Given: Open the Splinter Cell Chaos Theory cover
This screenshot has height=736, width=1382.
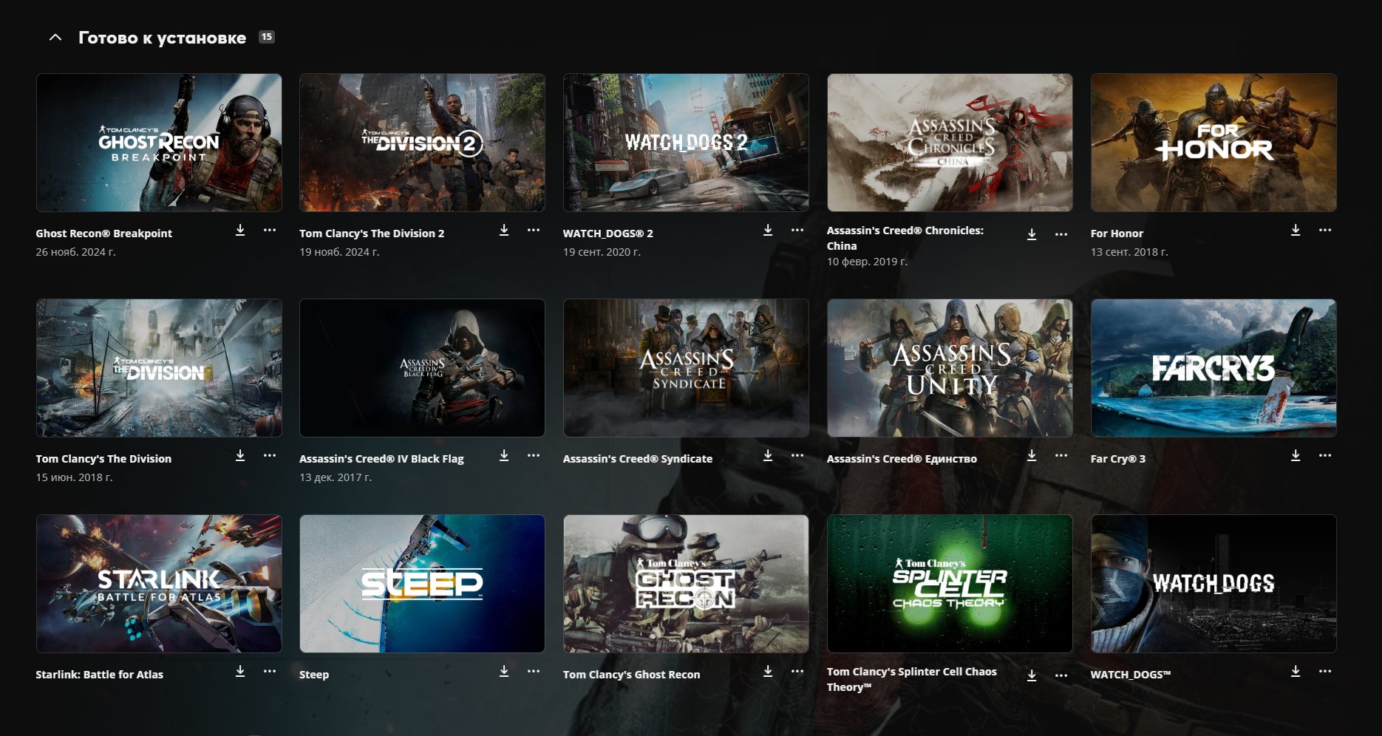Looking at the screenshot, I should 950,584.
